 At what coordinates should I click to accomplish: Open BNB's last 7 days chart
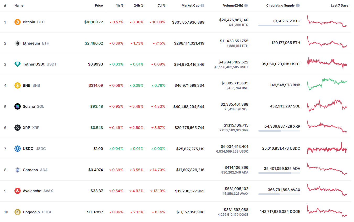tap(327, 84)
